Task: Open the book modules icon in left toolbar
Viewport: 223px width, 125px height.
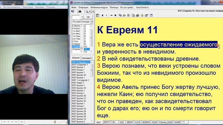Action: 73,11
